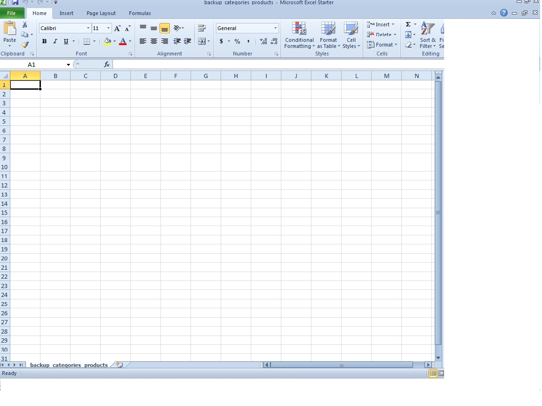Click the Cut scissors icon
542x406 pixels.
click(24, 24)
